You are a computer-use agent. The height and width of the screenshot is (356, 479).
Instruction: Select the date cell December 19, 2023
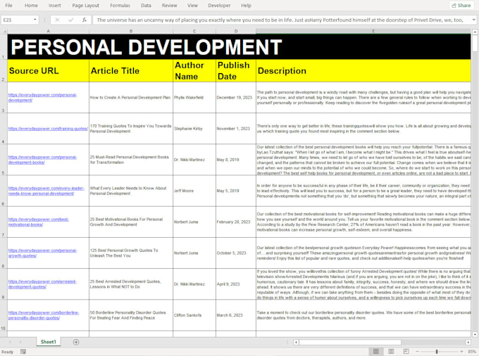(x=235, y=97)
